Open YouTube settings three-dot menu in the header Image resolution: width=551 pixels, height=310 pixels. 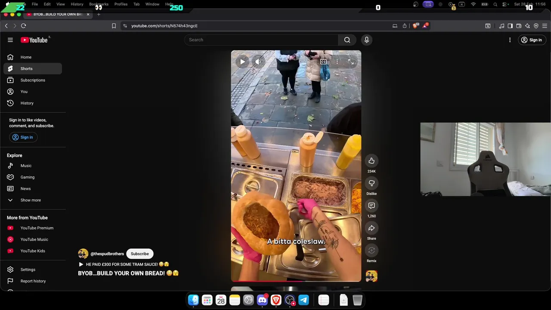(510, 40)
